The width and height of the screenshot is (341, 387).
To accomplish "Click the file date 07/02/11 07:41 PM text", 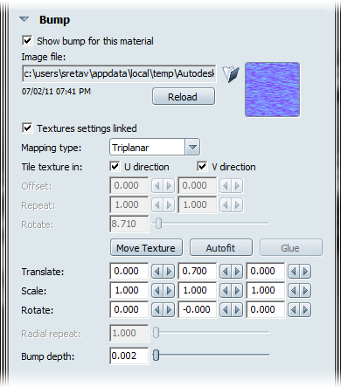I will tap(56, 92).
